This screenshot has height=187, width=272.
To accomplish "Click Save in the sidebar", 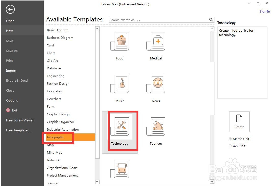I will tap(9, 41).
